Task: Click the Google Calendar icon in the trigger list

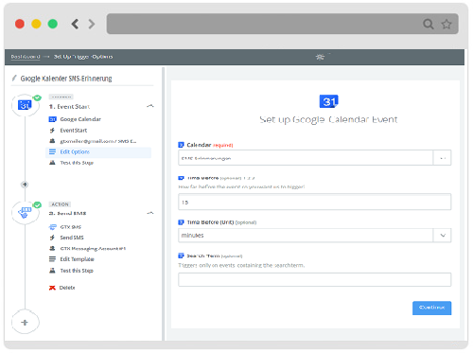Action: click(x=52, y=119)
